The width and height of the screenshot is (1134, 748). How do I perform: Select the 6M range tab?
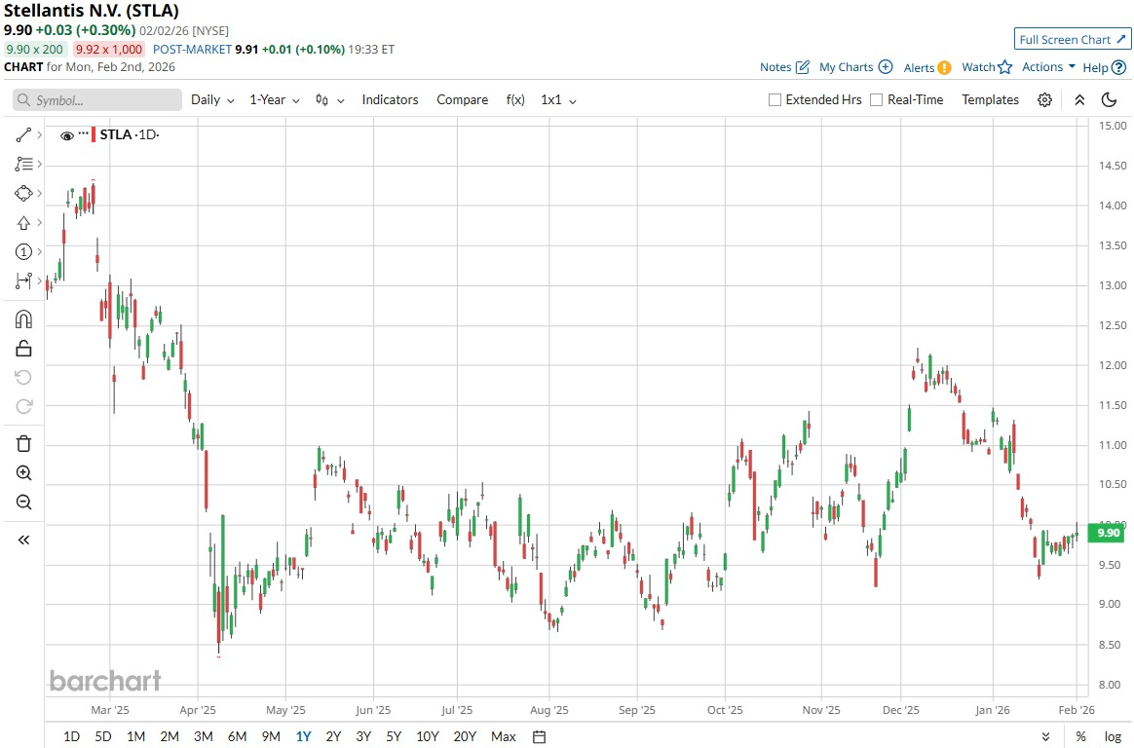coord(237,735)
